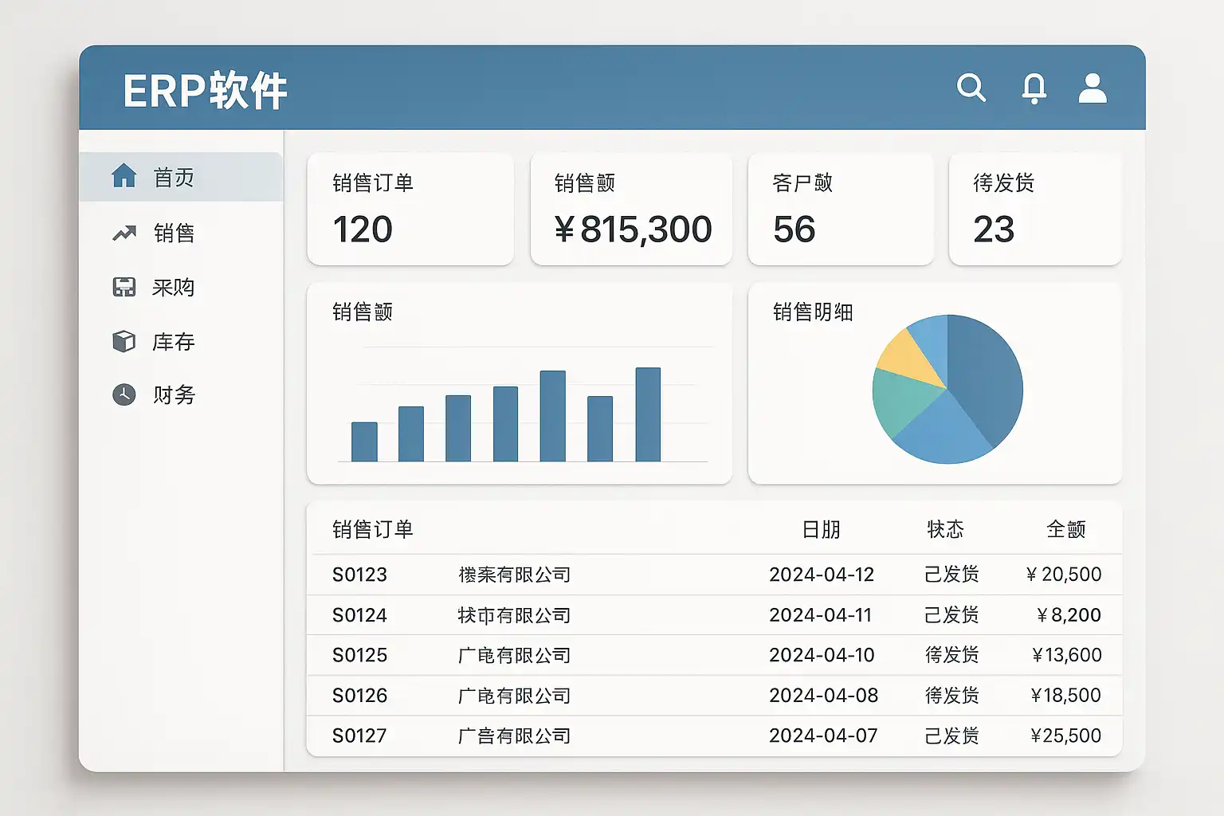Open notifications via the bell icon
The height and width of the screenshot is (816, 1224).
[1034, 88]
